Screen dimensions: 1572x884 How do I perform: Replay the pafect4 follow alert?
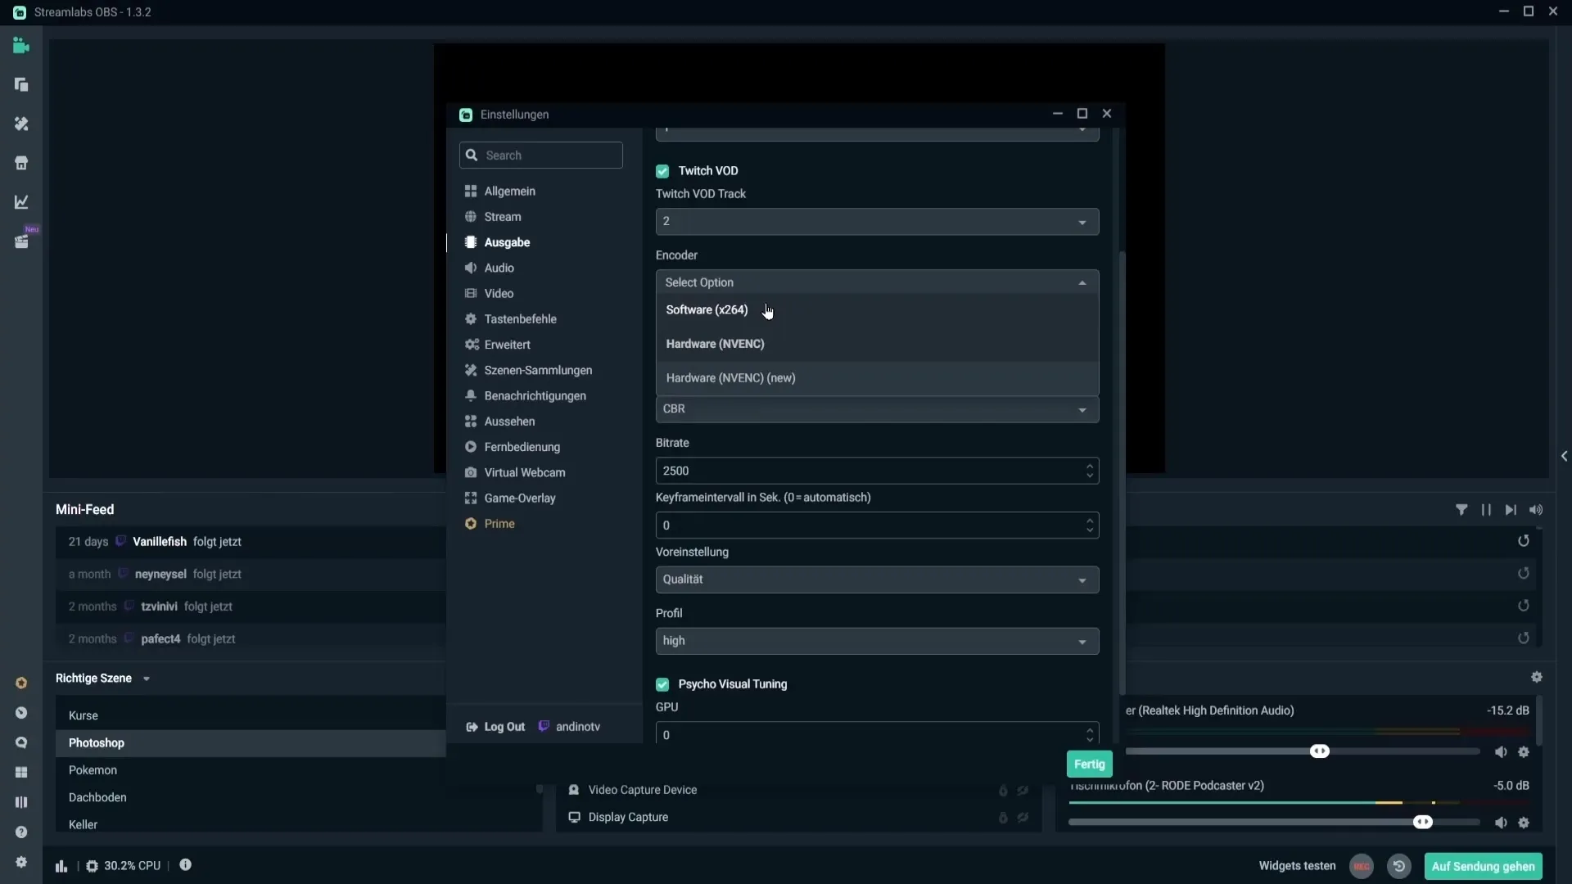[1524, 638]
